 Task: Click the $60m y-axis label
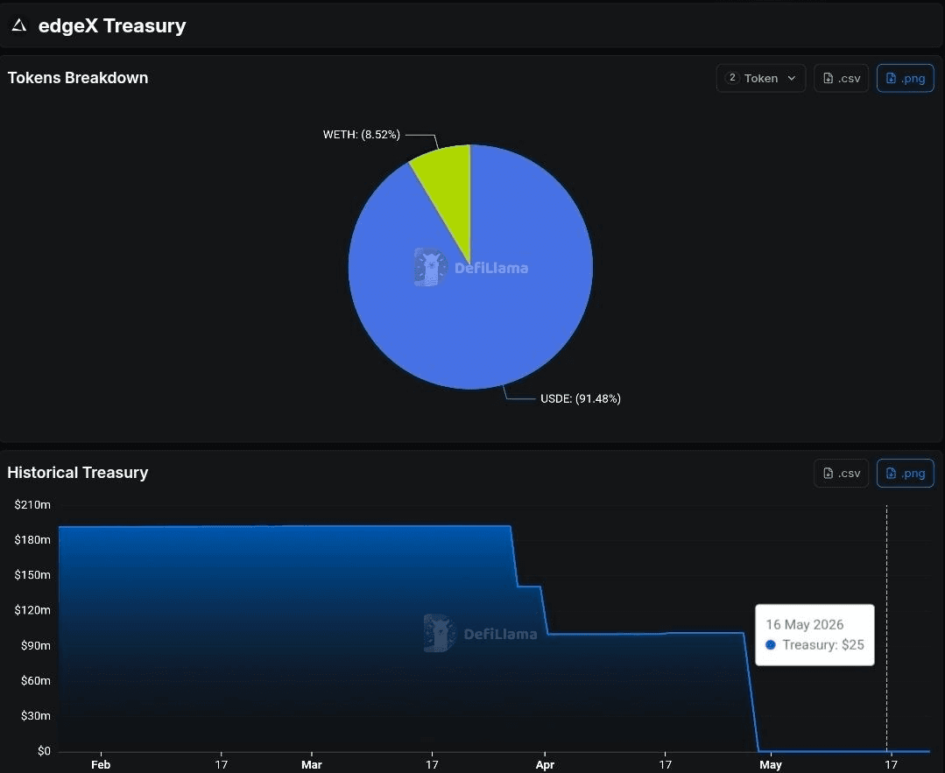(x=36, y=681)
